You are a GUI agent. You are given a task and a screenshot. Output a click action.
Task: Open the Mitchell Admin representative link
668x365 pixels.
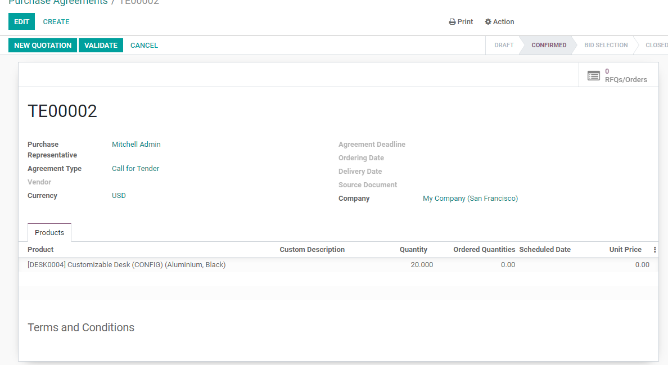pyautogui.click(x=136, y=145)
